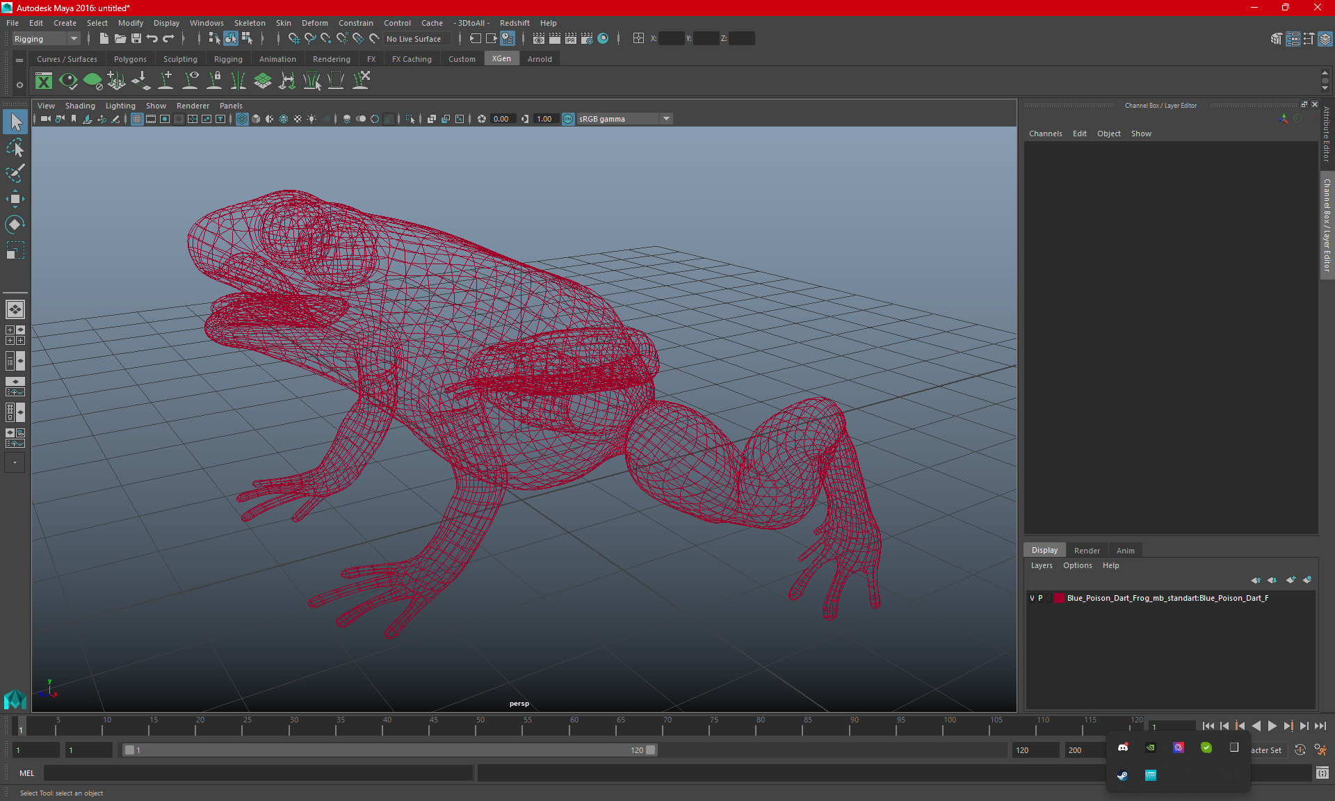
Task: Activate the Lasso select tool
Action: click(15, 147)
